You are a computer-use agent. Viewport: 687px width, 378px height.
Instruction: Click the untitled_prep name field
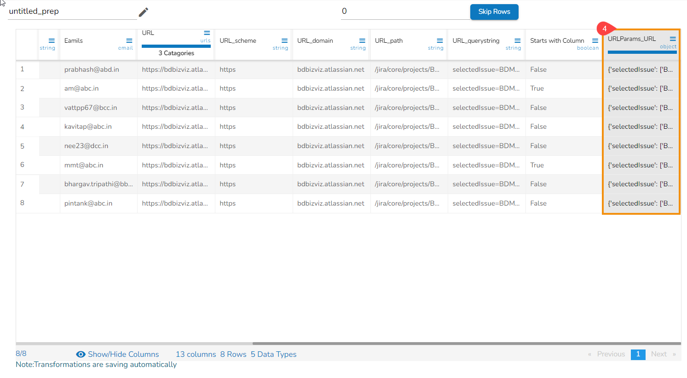72,11
